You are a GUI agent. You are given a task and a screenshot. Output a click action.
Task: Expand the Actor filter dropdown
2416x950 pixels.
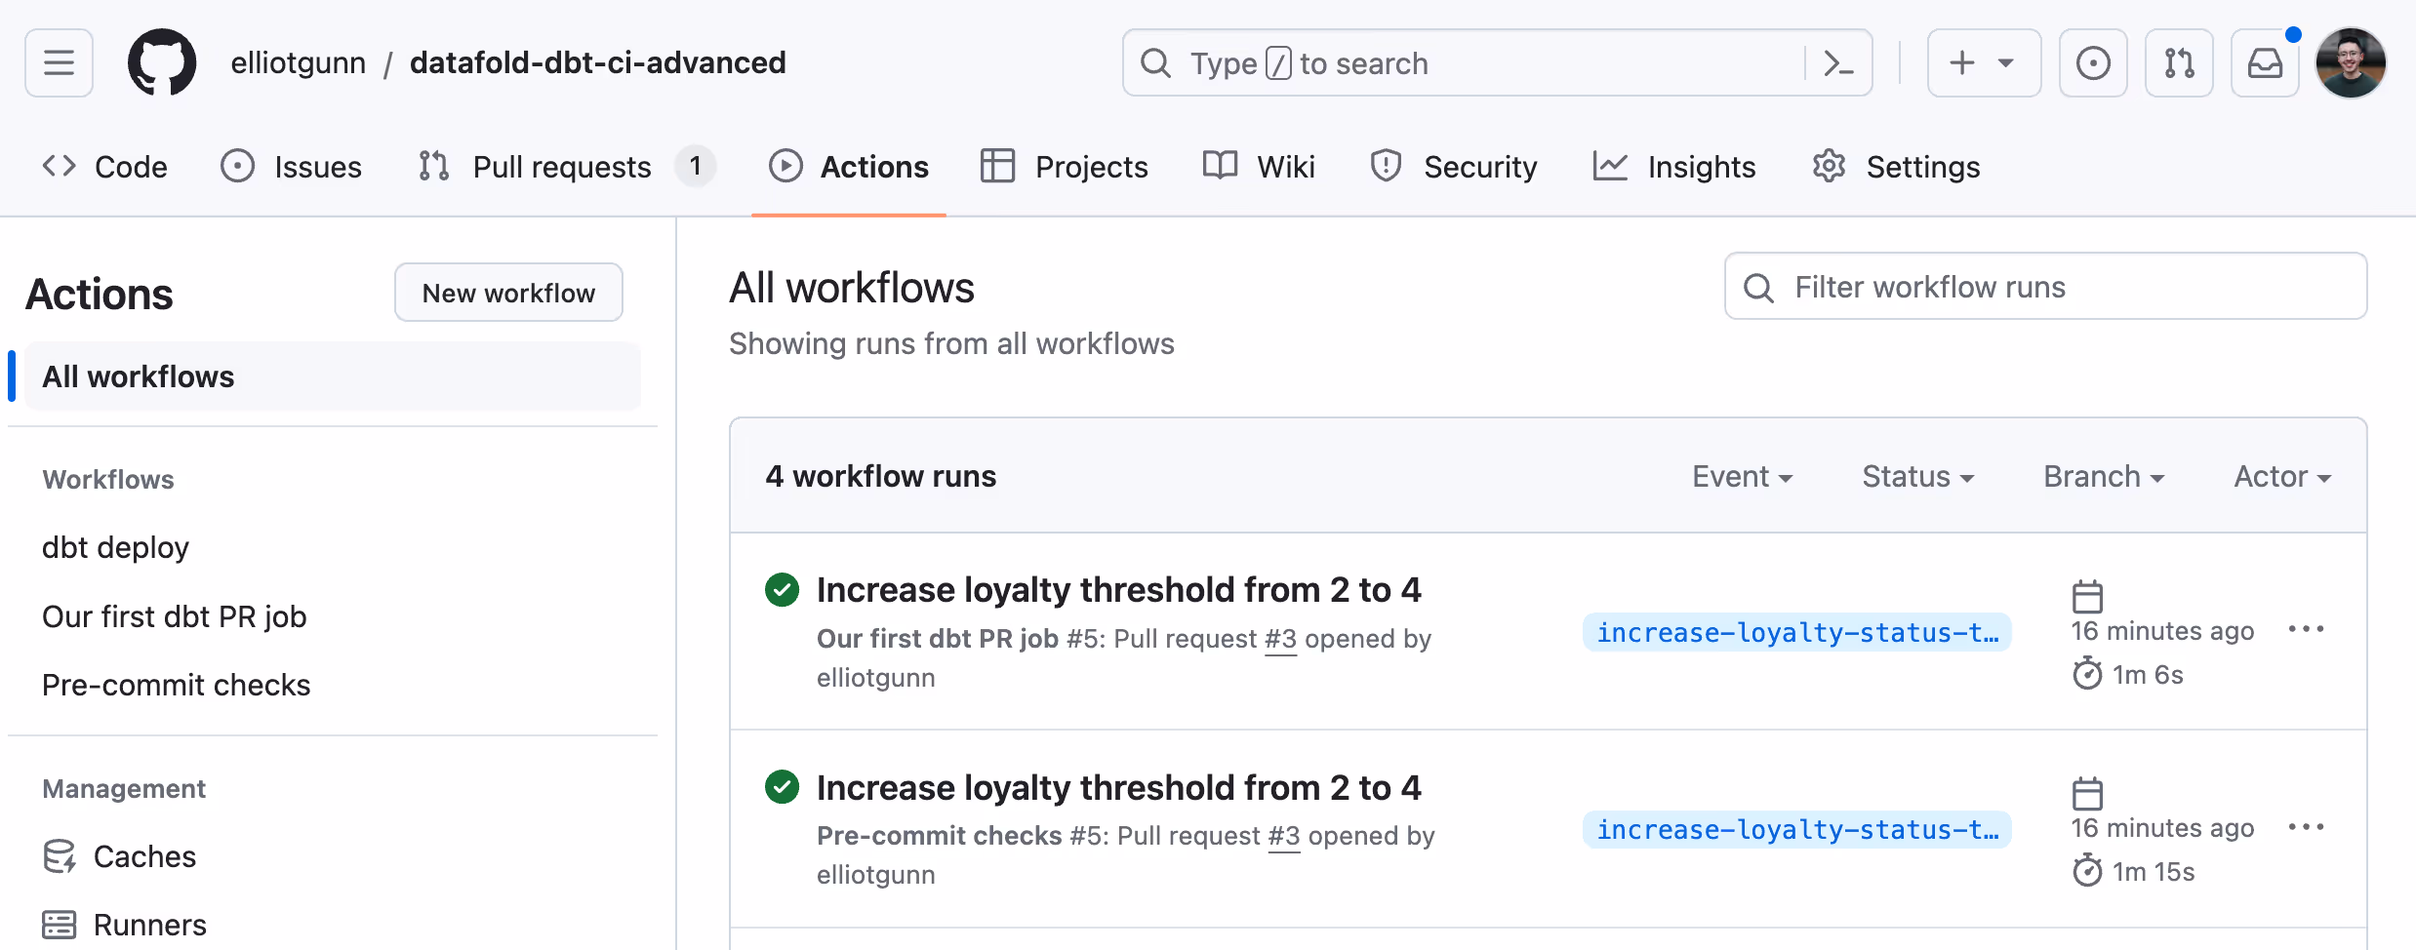(x=2282, y=476)
